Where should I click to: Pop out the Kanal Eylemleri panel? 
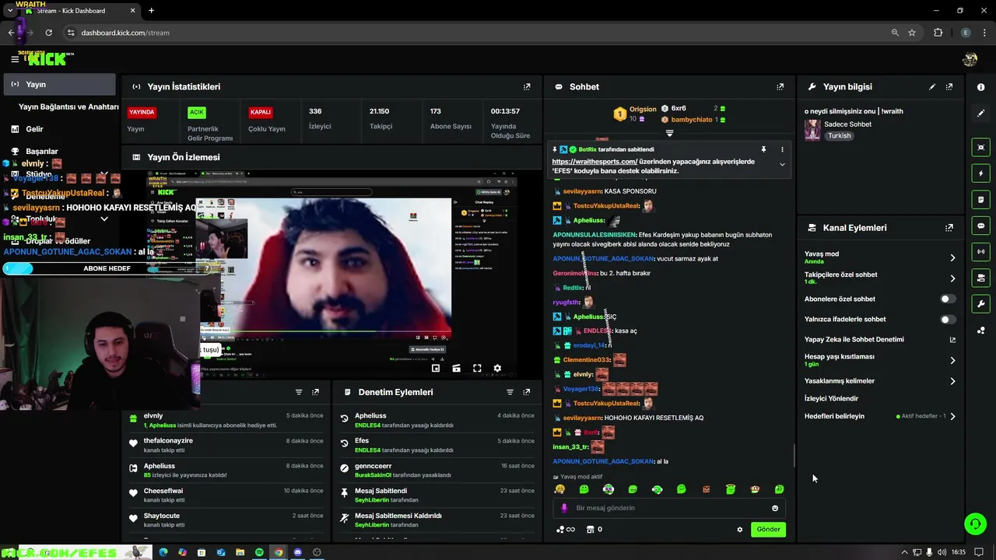(x=949, y=228)
